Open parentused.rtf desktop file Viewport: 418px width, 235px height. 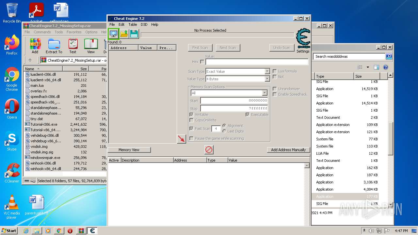pyautogui.click(x=36, y=205)
